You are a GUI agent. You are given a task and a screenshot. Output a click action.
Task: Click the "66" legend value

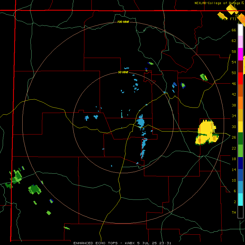click(x=234, y=30)
